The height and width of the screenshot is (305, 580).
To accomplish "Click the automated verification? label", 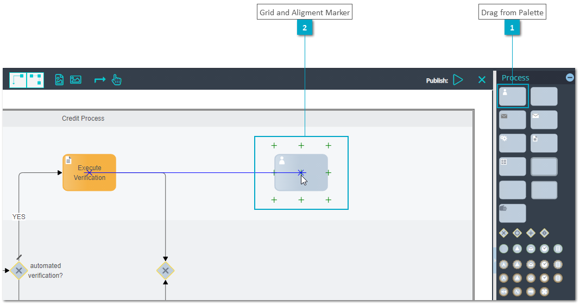I will tap(46, 271).
